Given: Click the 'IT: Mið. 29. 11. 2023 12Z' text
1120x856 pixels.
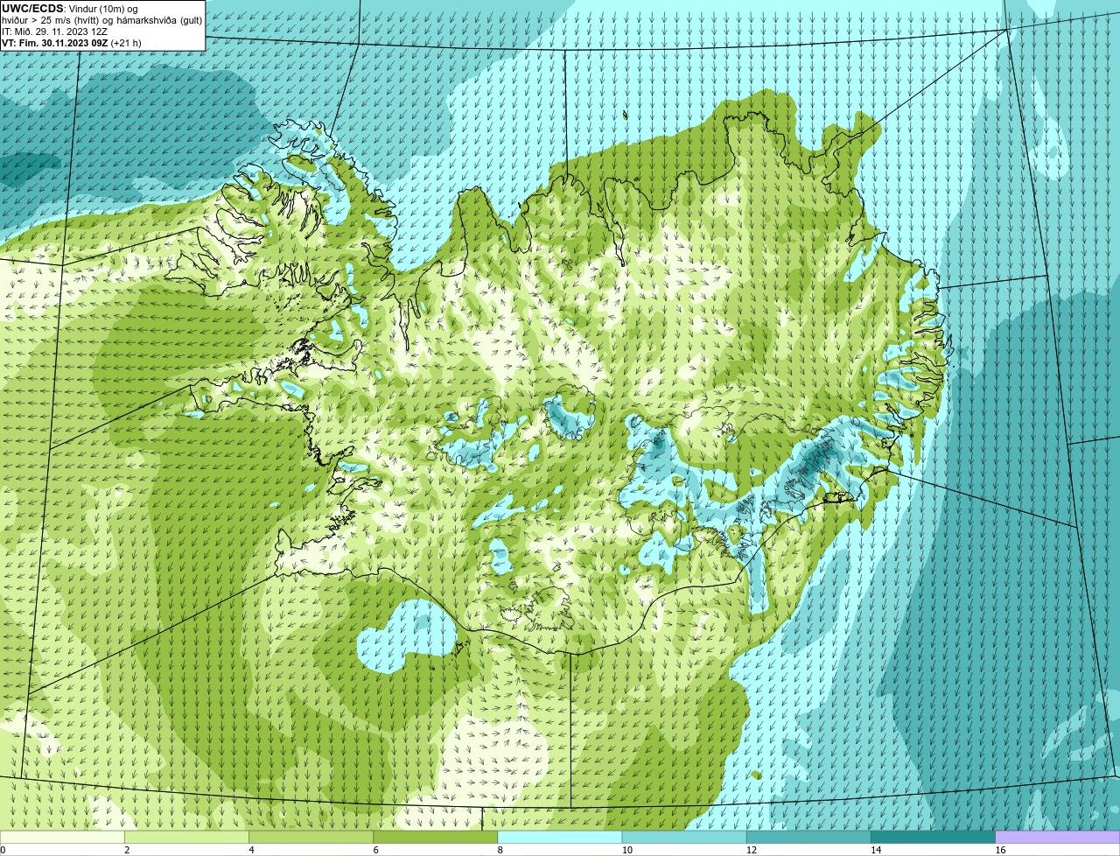Looking at the screenshot, I should [x=54, y=32].
